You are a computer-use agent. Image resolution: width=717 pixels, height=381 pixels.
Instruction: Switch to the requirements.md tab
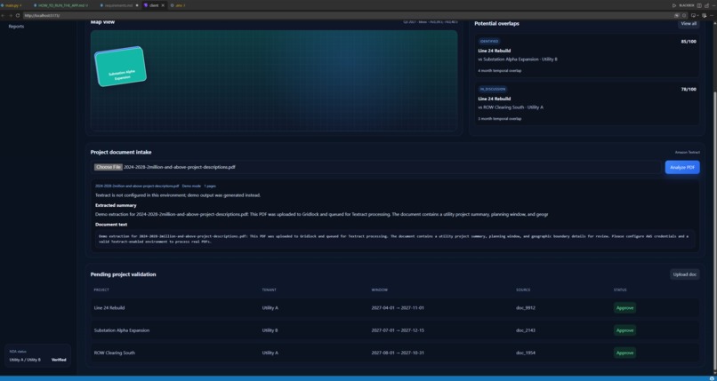118,5
